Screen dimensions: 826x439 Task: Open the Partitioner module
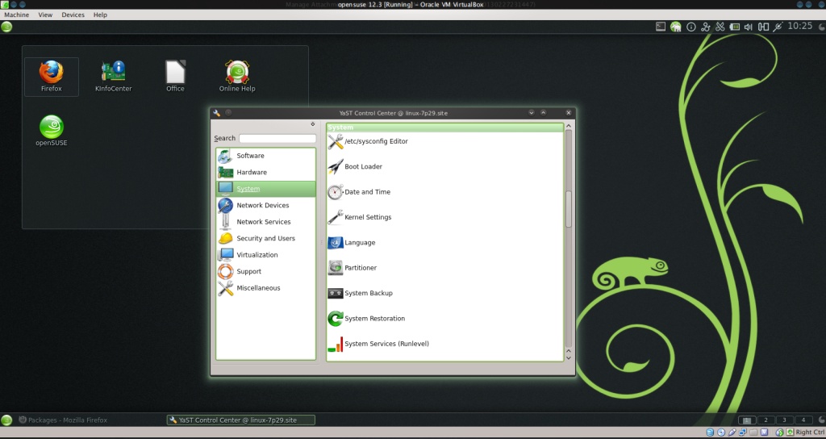(360, 268)
